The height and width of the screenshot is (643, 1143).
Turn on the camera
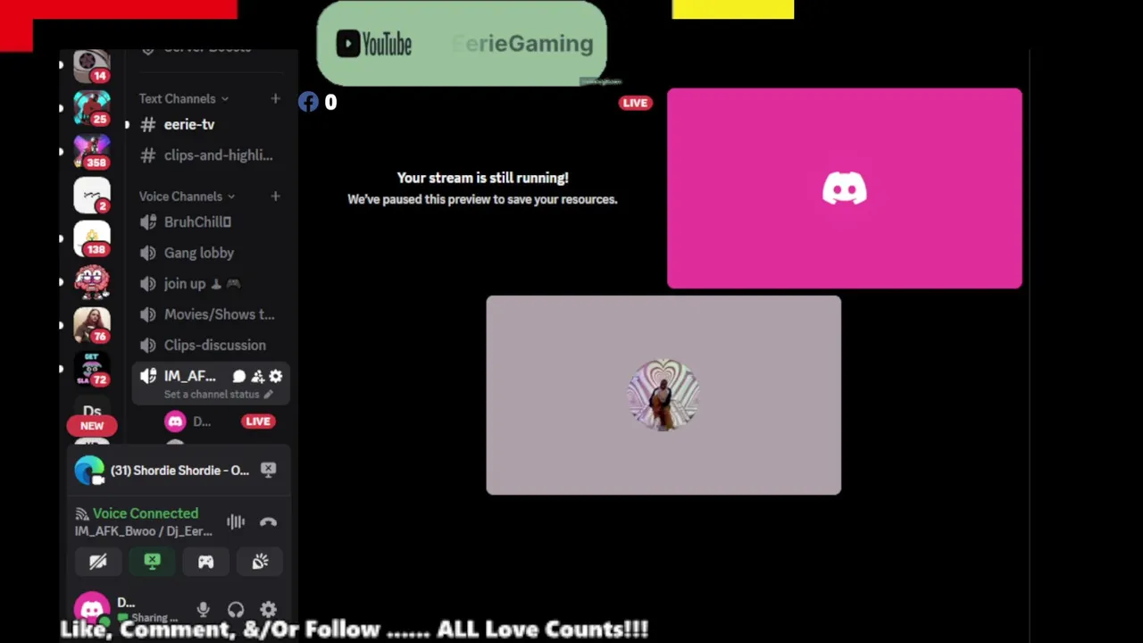pos(98,562)
